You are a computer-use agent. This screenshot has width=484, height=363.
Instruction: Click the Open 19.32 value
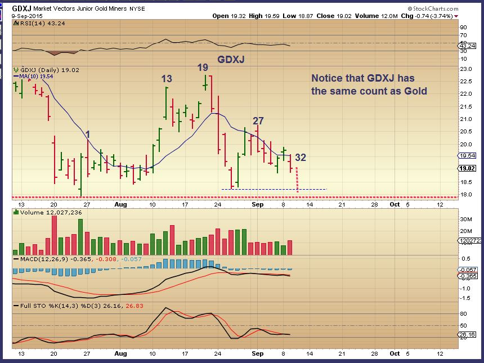click(228, 16)
